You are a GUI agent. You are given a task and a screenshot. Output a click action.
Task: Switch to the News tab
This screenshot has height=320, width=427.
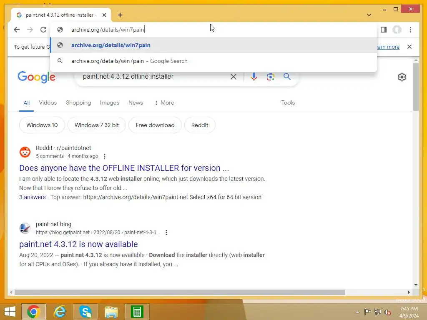point(136,102)
